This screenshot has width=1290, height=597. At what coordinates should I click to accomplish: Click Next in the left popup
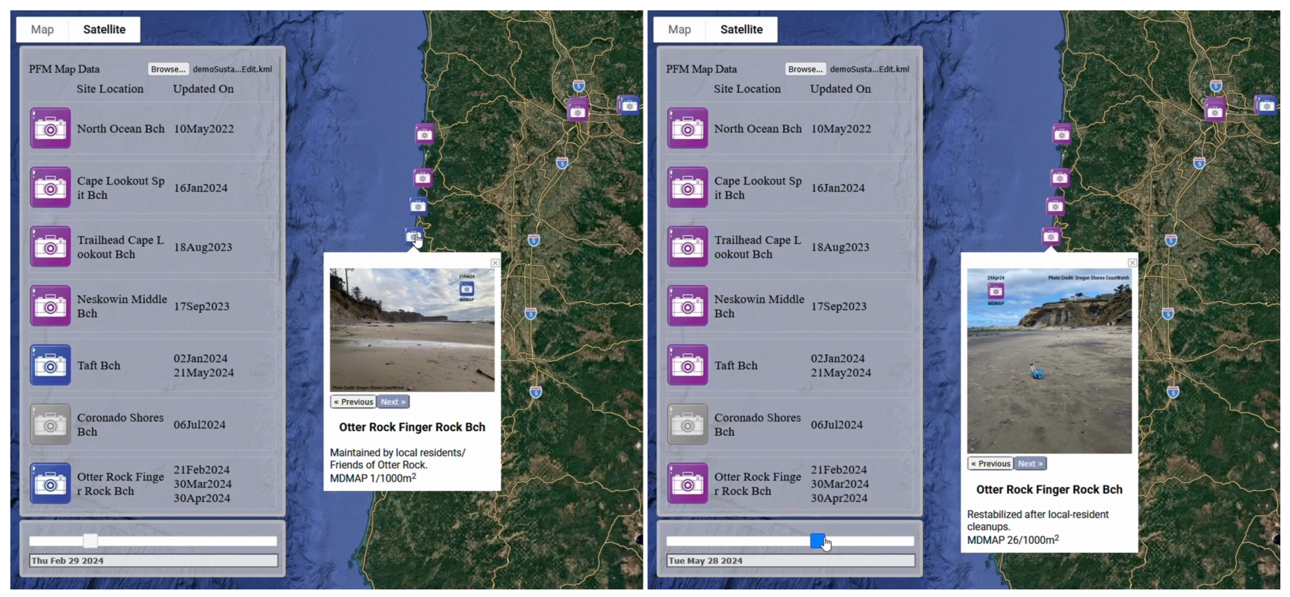click(393, 402)
